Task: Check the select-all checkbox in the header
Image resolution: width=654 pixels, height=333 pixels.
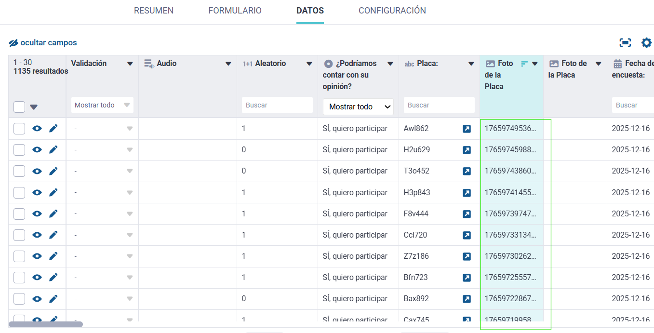Action: coord(19,107)
